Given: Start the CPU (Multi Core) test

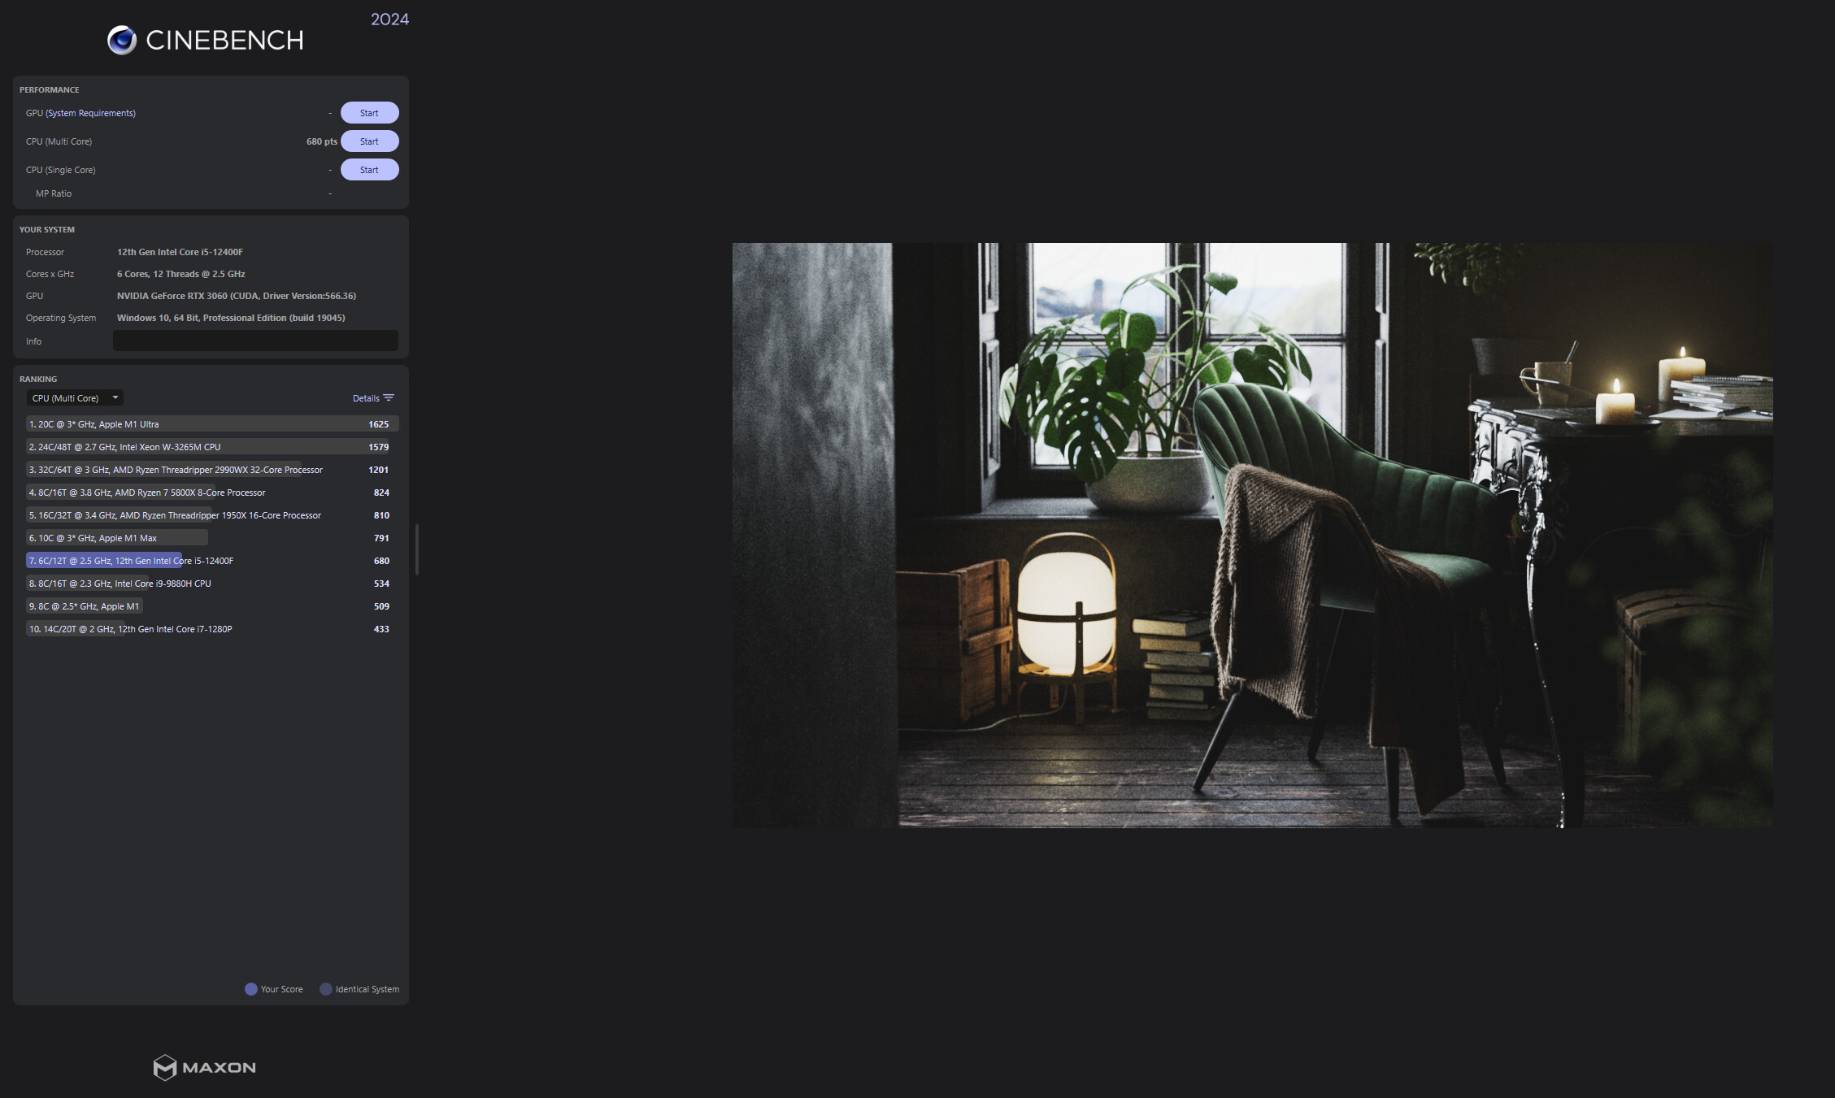Looking at the screenshot, I should (369, 141).
